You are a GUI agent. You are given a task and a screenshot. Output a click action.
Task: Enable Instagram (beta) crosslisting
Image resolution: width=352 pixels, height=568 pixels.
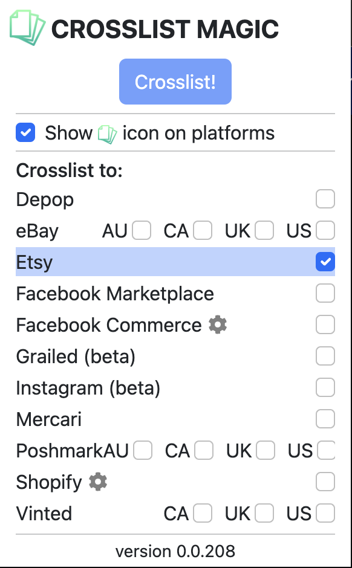(325, 387)
